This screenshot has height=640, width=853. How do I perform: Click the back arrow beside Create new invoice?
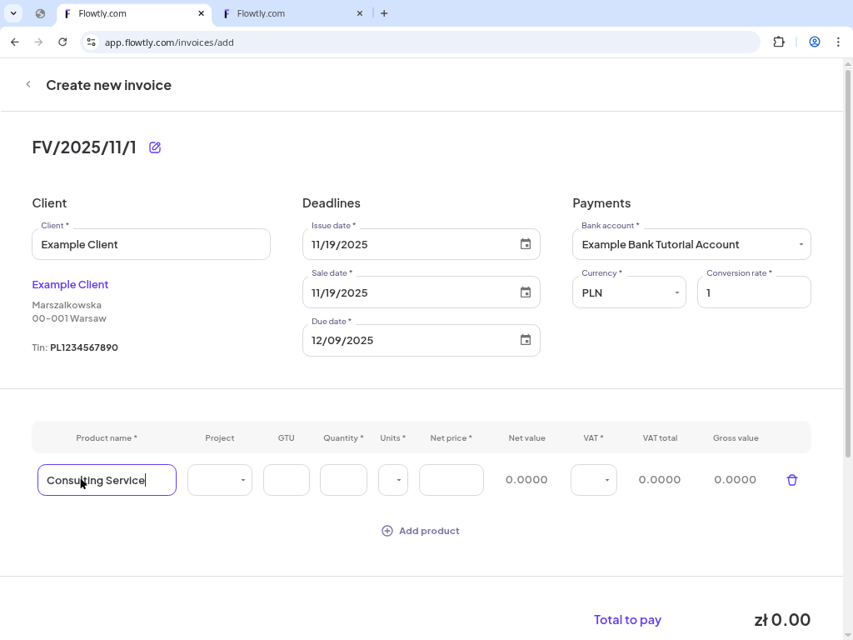pyautogui.click(x=27, y=84)
